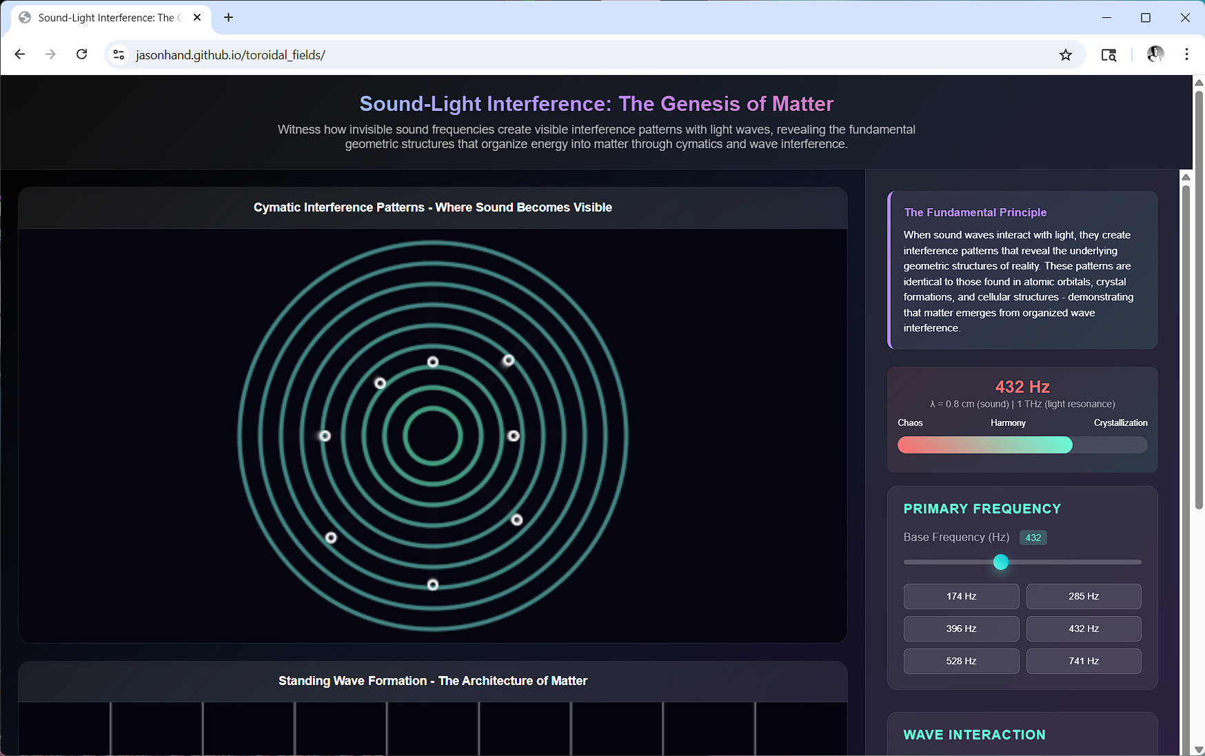The width and height of the screenshot is (1205, 756).
Task: Select the 741 Hz preset
Action: (x=1083, y=661)
